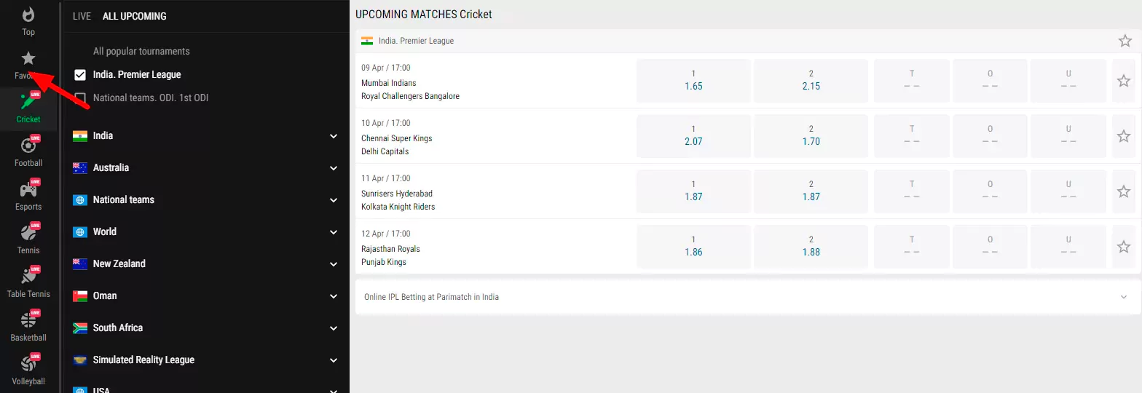The image size is (1142, 393).
Task: Expand the Australia tournaments list
Action: tap(334, 168)
